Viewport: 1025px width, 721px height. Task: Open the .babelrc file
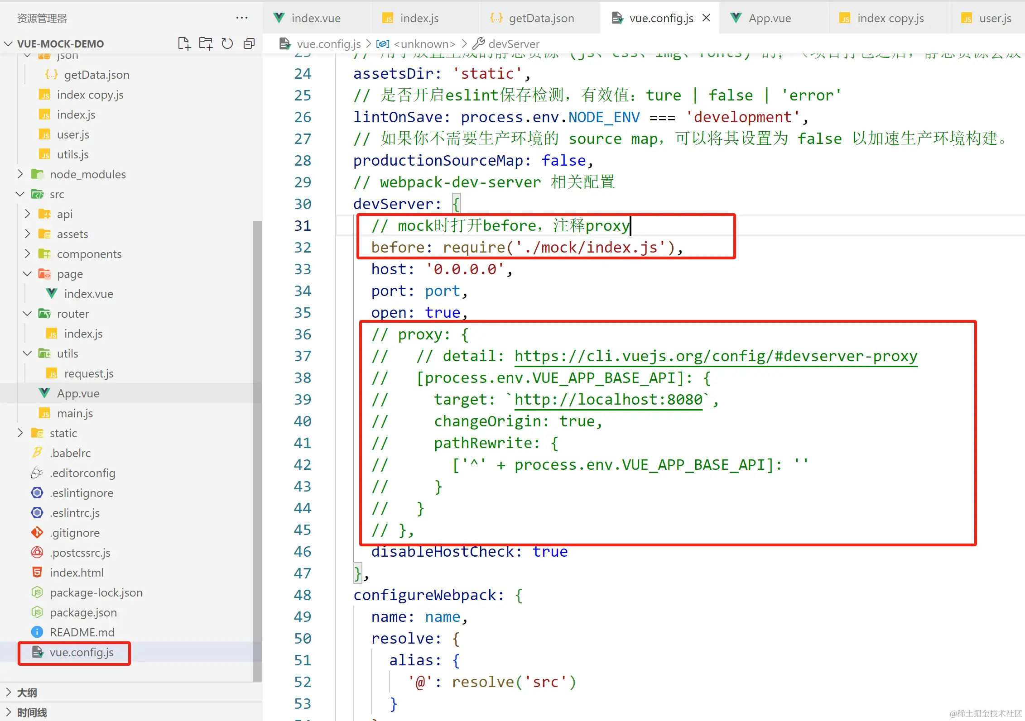tap(70, 453)
